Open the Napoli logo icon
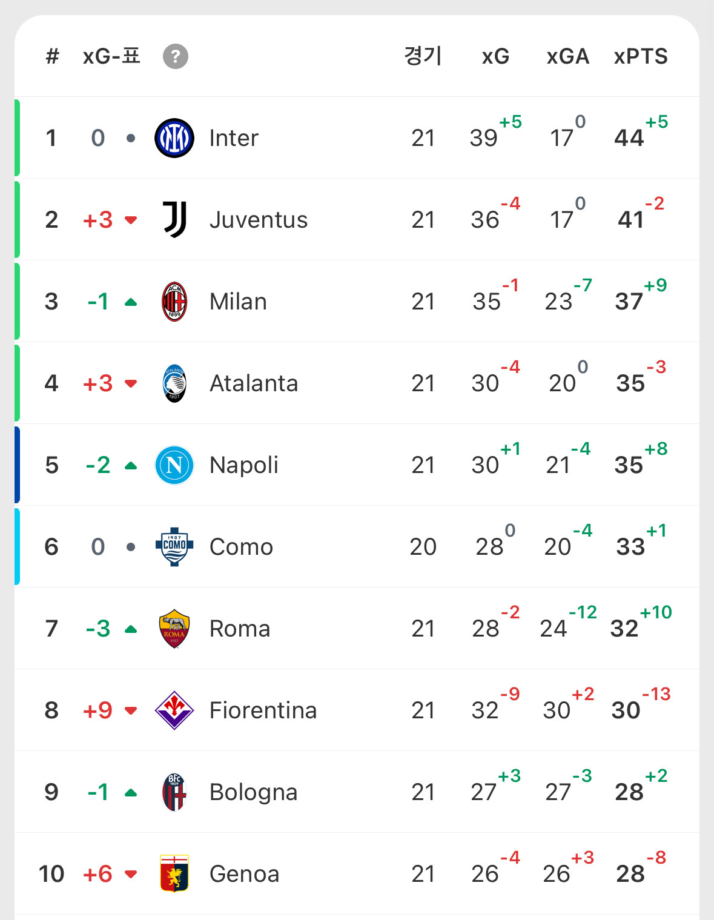Image resolution: width=714 pixels, height=920 pixels. click(x=174, y=465)
